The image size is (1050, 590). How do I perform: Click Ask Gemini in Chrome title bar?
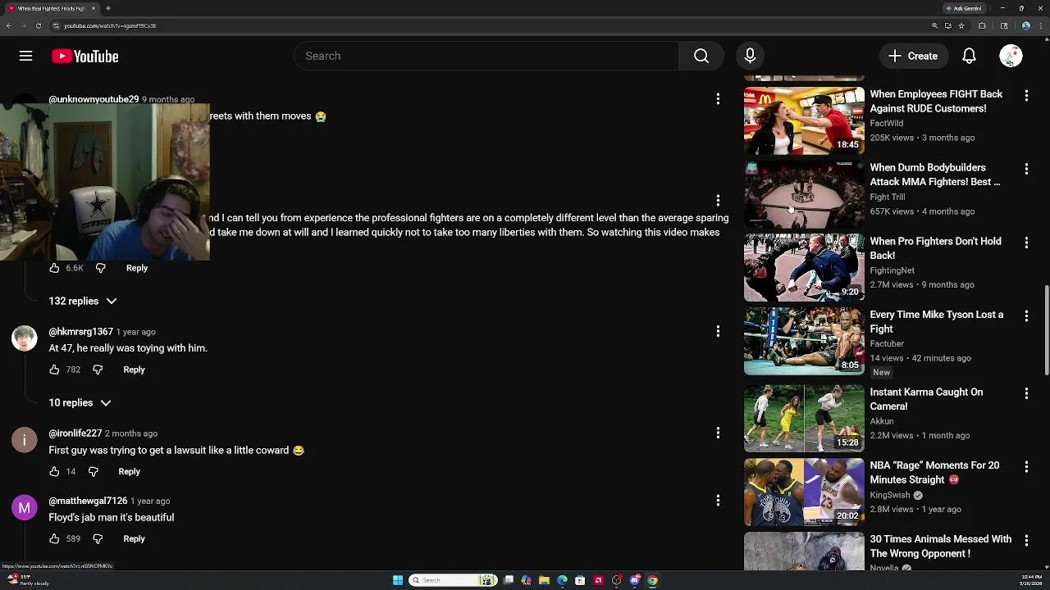click(x=964, y=8)
